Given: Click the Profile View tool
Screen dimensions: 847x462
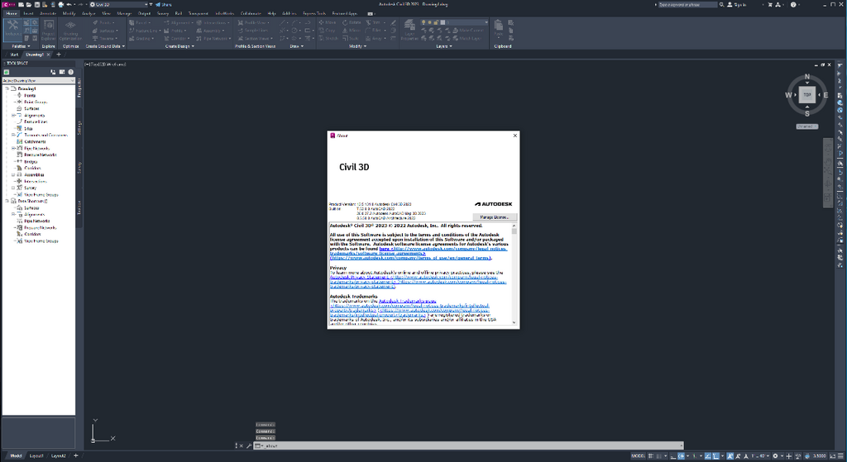Looking at the screenshot, I should [x=254, y=22].
